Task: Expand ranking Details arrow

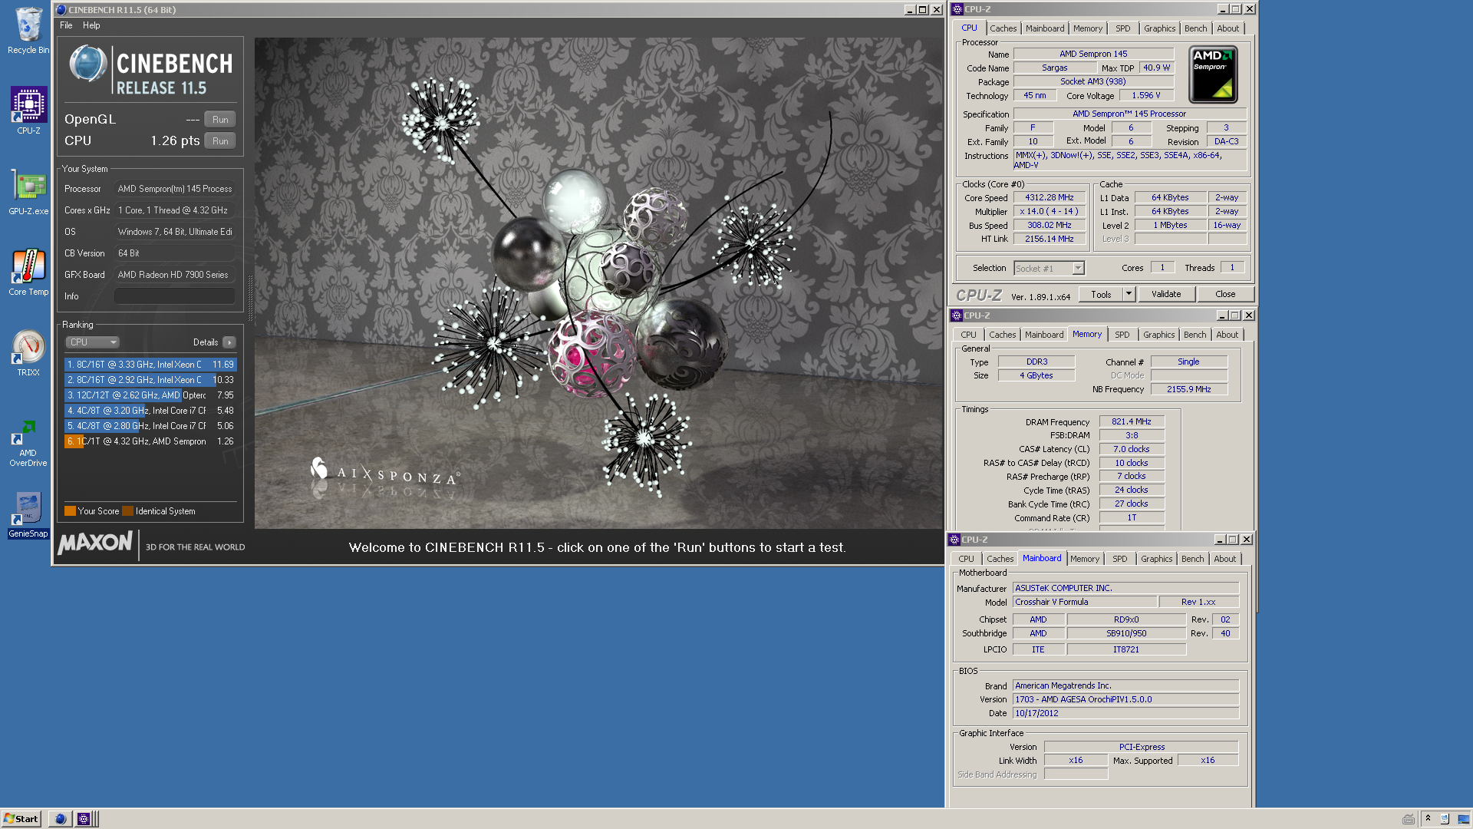Action: 229,342
